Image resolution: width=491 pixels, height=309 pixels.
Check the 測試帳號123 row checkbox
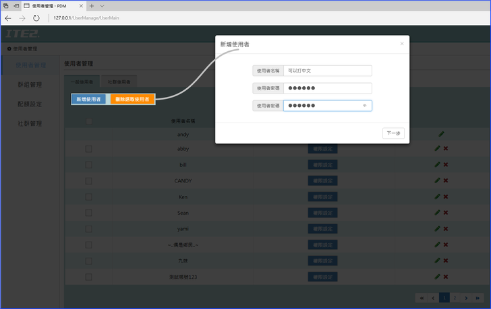[88, 277]
